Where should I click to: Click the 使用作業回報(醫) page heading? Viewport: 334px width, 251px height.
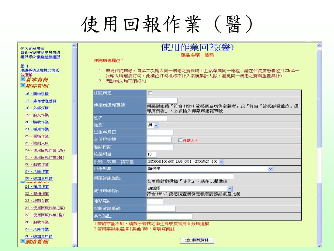pyautogui.click(x=197, y=47)
